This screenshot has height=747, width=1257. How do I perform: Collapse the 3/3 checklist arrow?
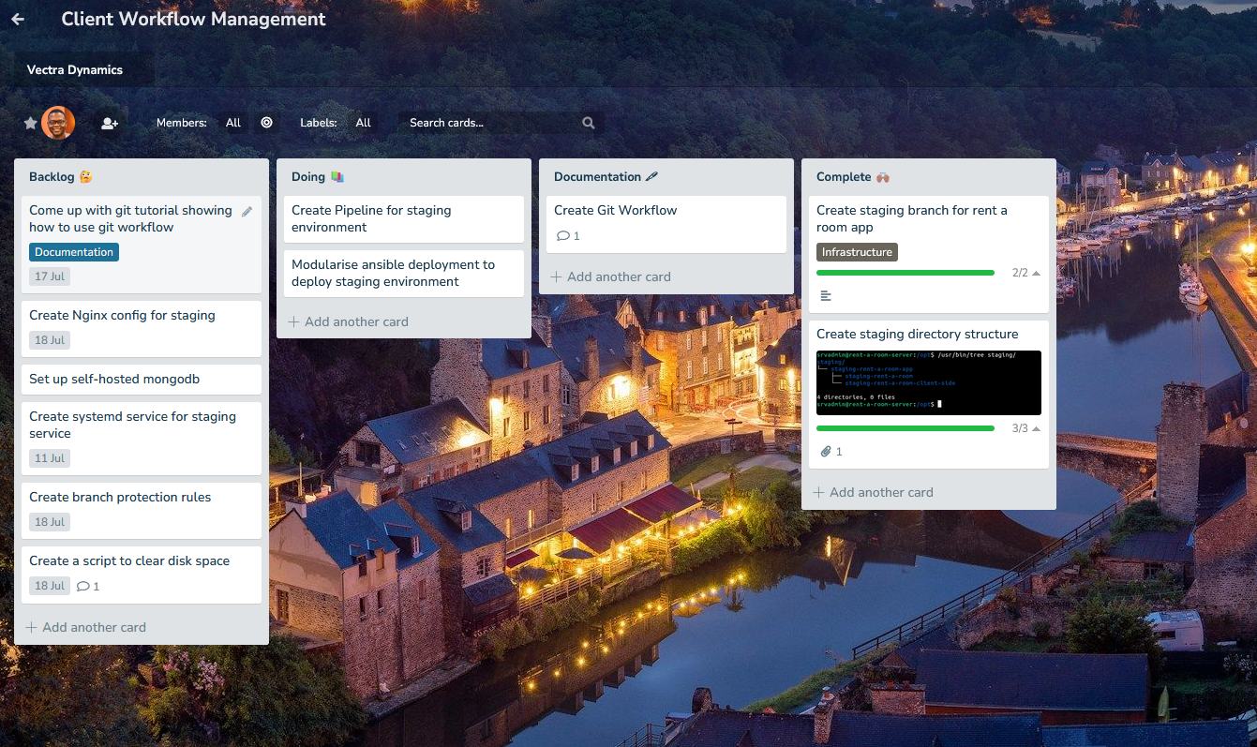pos(1036,428)
